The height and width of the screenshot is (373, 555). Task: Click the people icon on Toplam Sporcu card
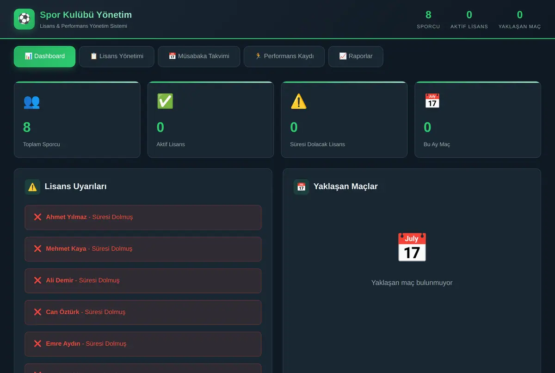coord(31,101)
